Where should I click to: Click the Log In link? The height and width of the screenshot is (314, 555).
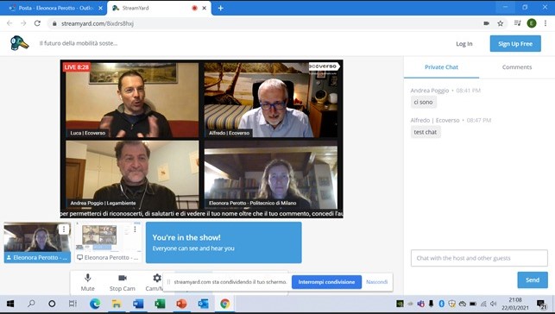point(464,44)
